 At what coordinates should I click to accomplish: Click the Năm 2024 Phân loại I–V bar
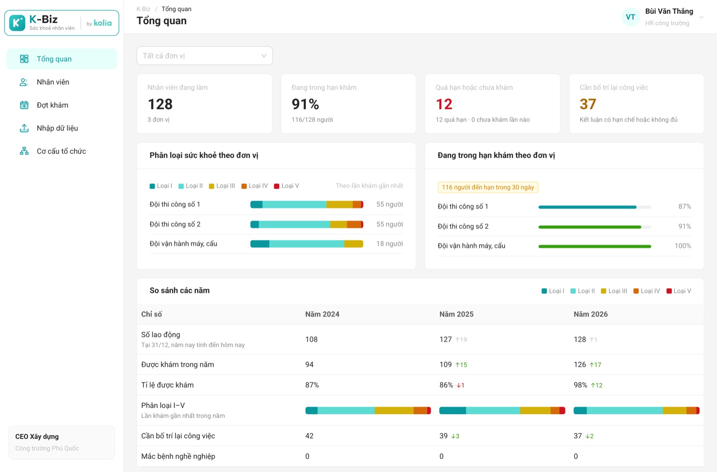point(368,411)
